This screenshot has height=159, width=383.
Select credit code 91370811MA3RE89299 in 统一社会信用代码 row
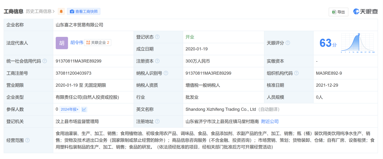click(x=78, y=61)
